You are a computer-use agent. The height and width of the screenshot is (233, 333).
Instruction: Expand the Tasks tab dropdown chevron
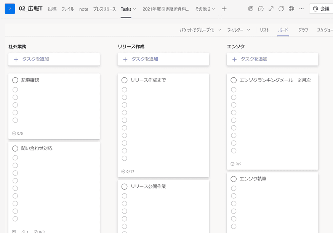click(x=134, y=9)
